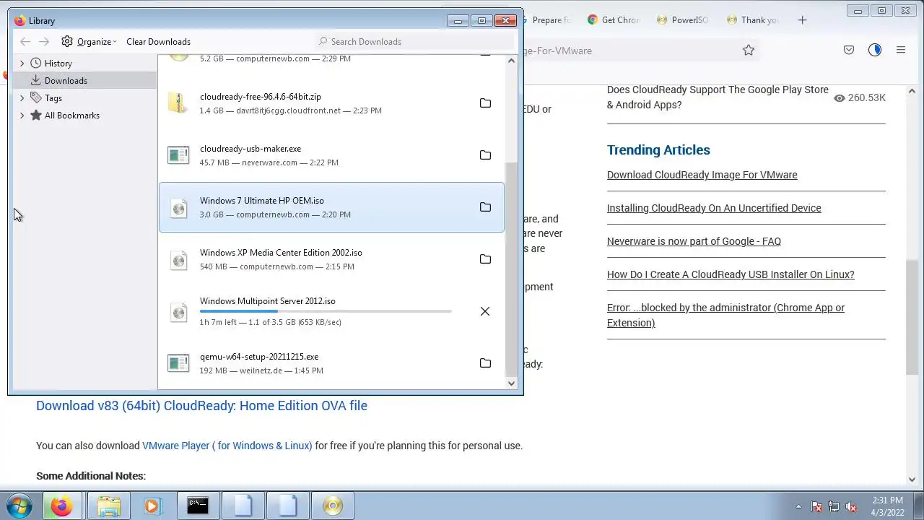Open Download CloudReady Image For VMware link

click(702, 175)
